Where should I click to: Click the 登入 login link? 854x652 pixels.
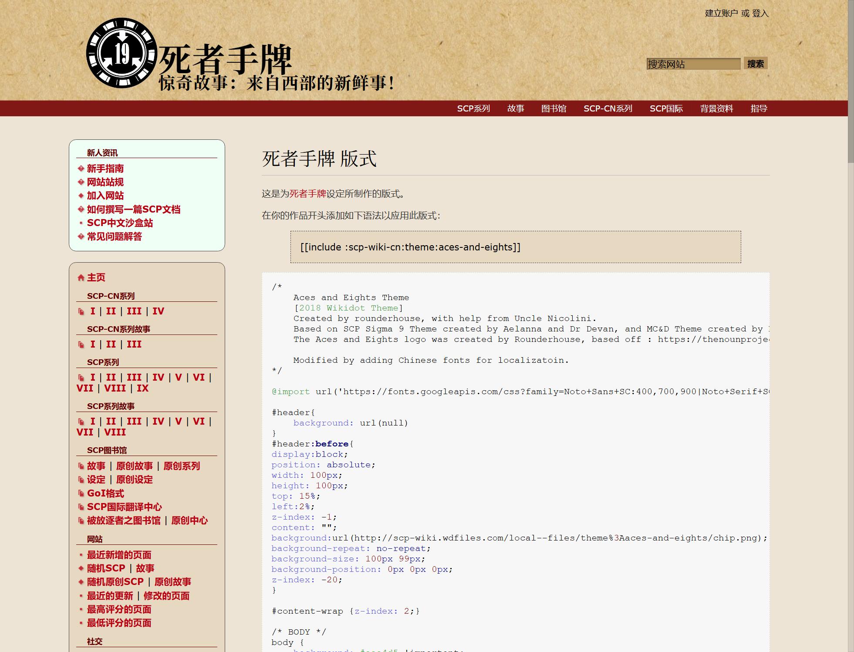point(760,14)
